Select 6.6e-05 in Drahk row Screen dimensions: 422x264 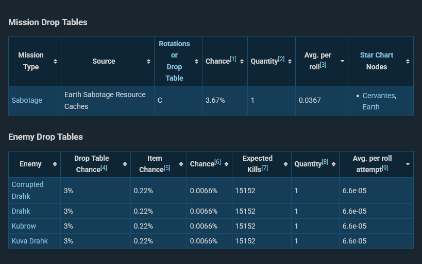point(376,211)
